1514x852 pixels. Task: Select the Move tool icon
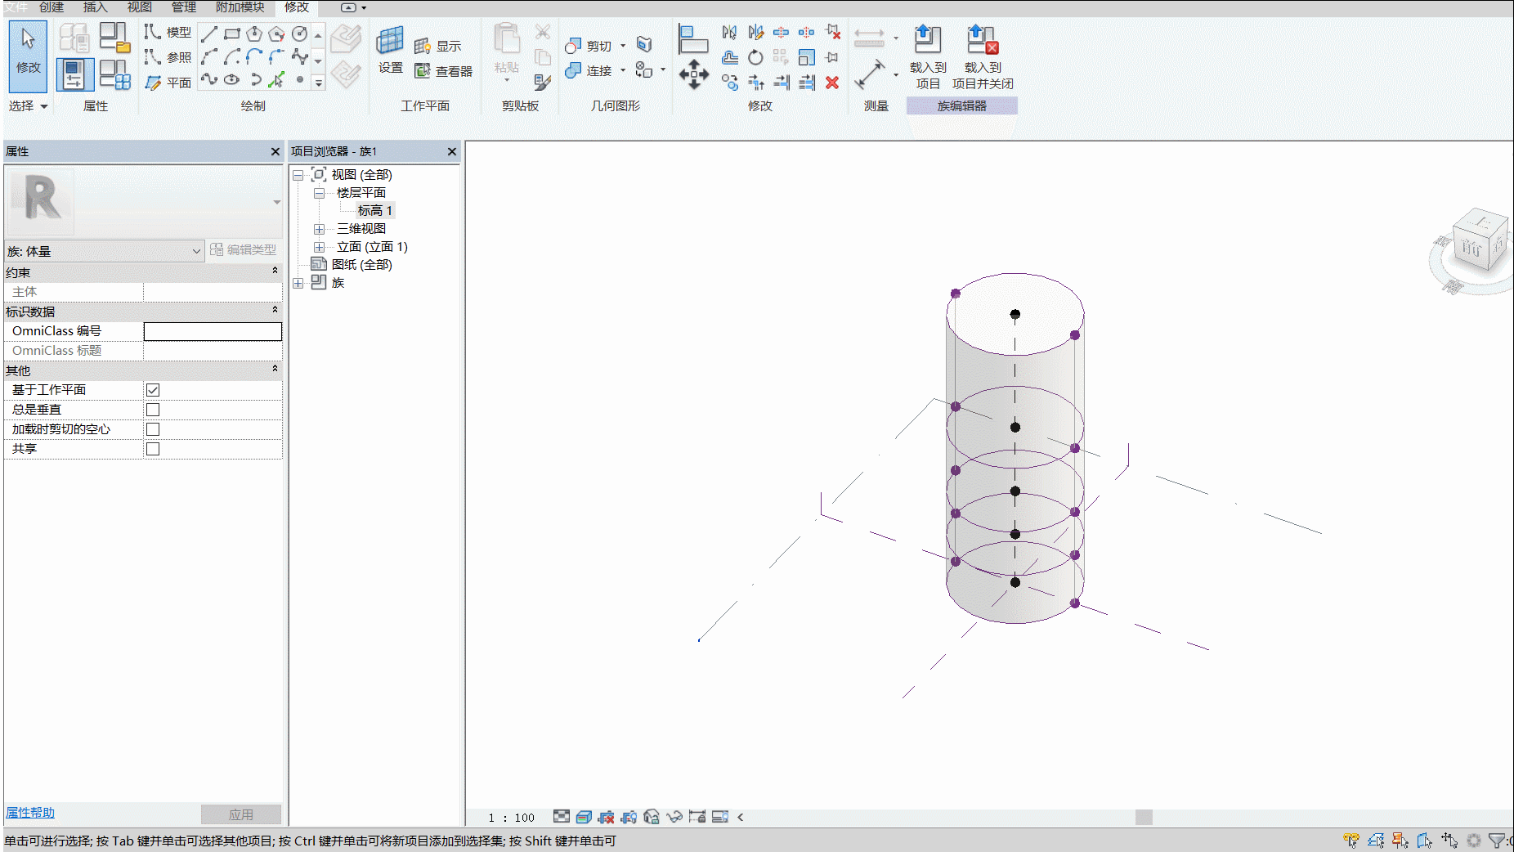pos(693,74)
